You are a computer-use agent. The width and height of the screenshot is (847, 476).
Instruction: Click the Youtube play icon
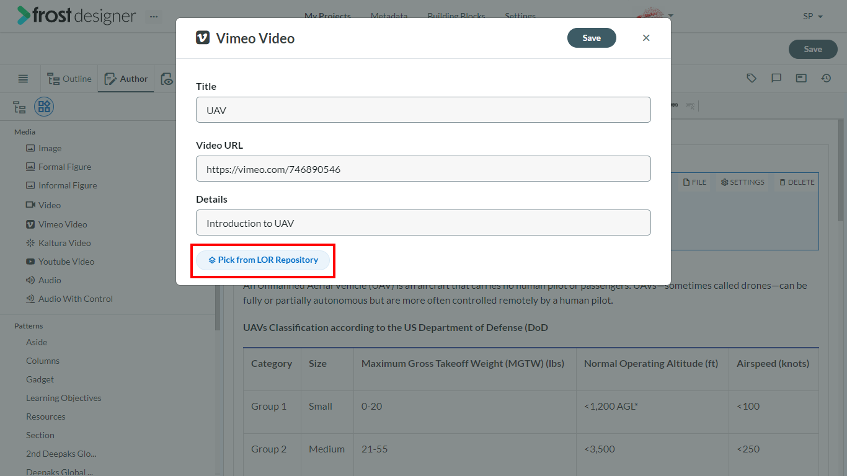30,262
